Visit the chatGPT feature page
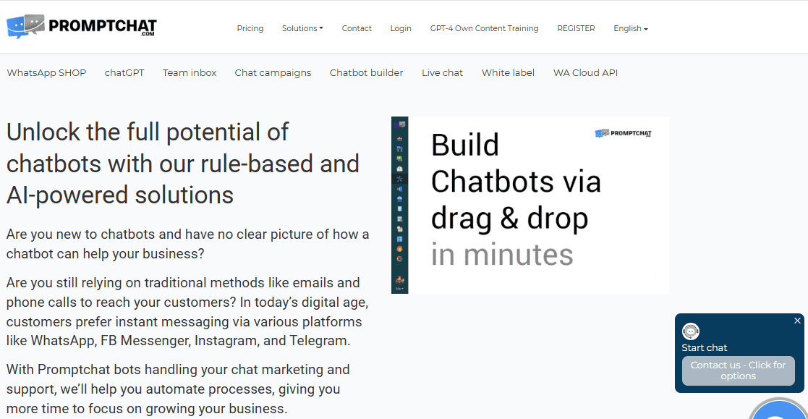The height and width of the screenshot is (419, 808). pyautogui.click(x=124, y=72)
